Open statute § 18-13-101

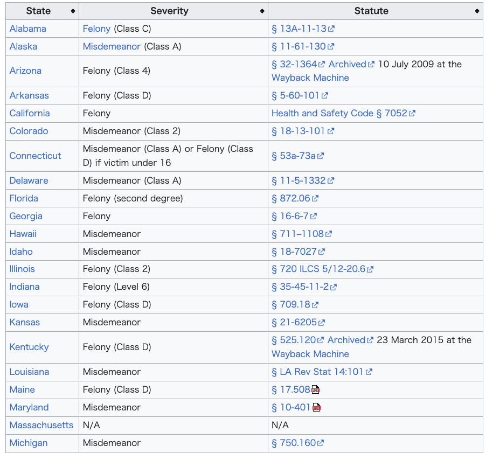pyautogui.click(x=298, y=131)
